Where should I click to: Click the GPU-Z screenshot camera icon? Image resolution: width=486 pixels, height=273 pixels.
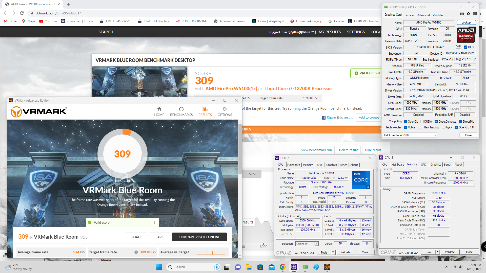(462, 14)
